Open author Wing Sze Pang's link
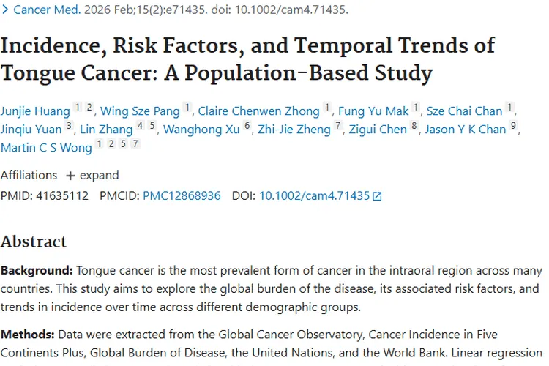 141,111
